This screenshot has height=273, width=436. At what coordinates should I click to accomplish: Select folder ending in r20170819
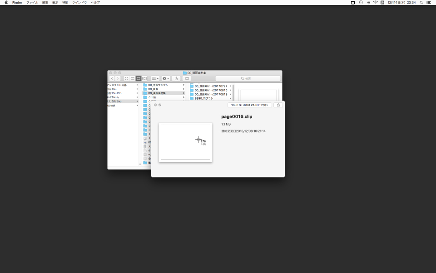(x=211, y=95)
